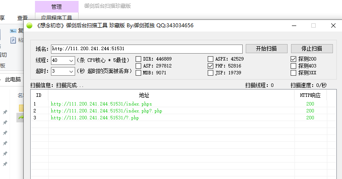
Task: Enable the DIR dictionary checkbox
Action: point(139,59)
